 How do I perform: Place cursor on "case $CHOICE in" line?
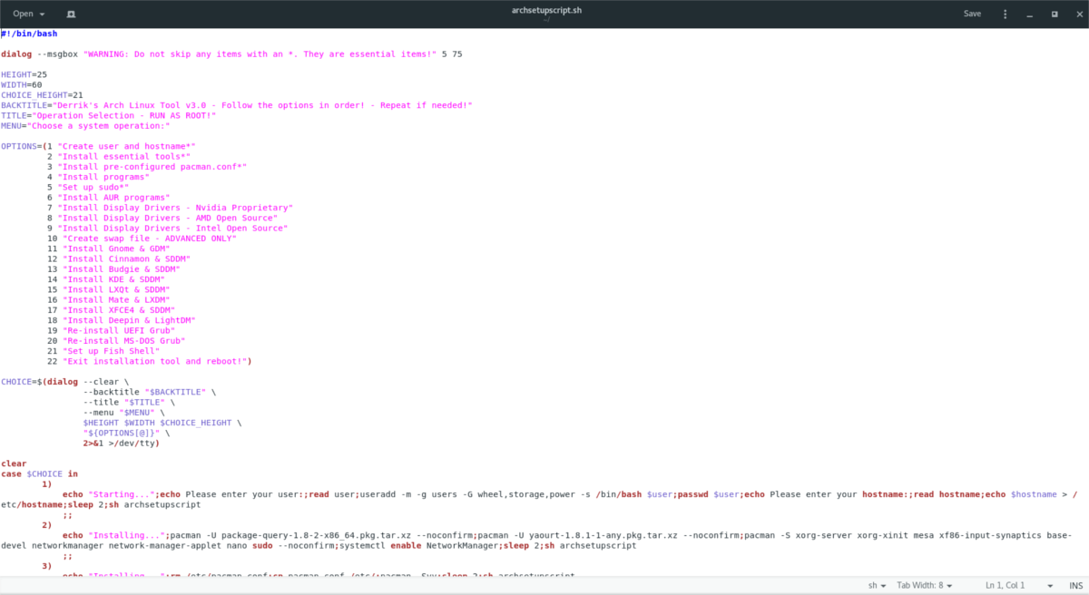pyautogui.click(x=40, y=473)
